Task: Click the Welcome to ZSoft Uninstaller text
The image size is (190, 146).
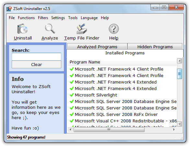Action: pos(31,89)
